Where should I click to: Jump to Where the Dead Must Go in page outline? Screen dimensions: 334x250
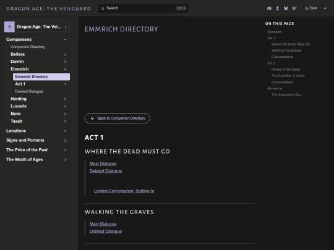click(291, 44)
